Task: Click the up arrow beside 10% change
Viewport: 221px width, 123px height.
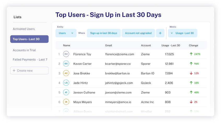Action: [191, 82]
